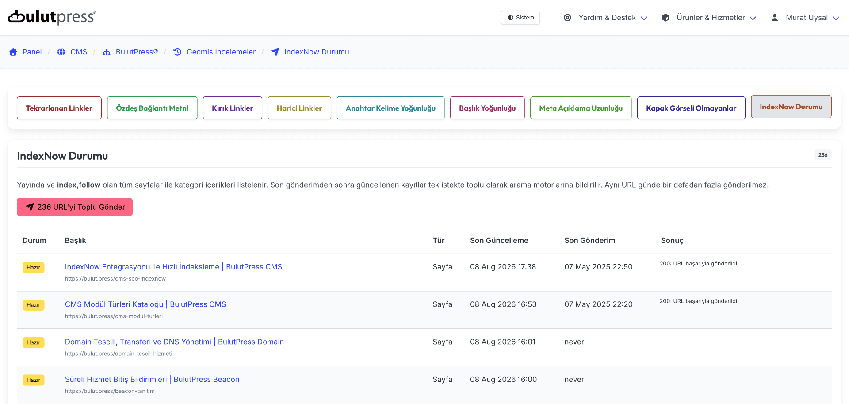Click the send date 07 May 2025 22:20

click(x=599, y=304)
